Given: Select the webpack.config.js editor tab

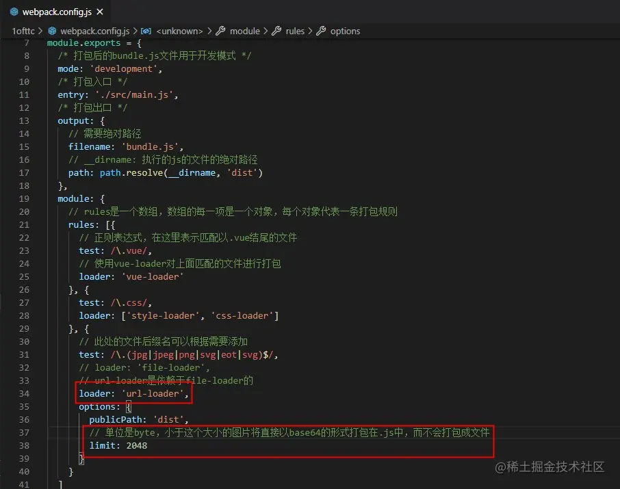Looking at the screenshot, I should tap(56, 12).
